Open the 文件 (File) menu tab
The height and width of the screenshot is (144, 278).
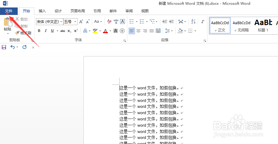point(9,11)
